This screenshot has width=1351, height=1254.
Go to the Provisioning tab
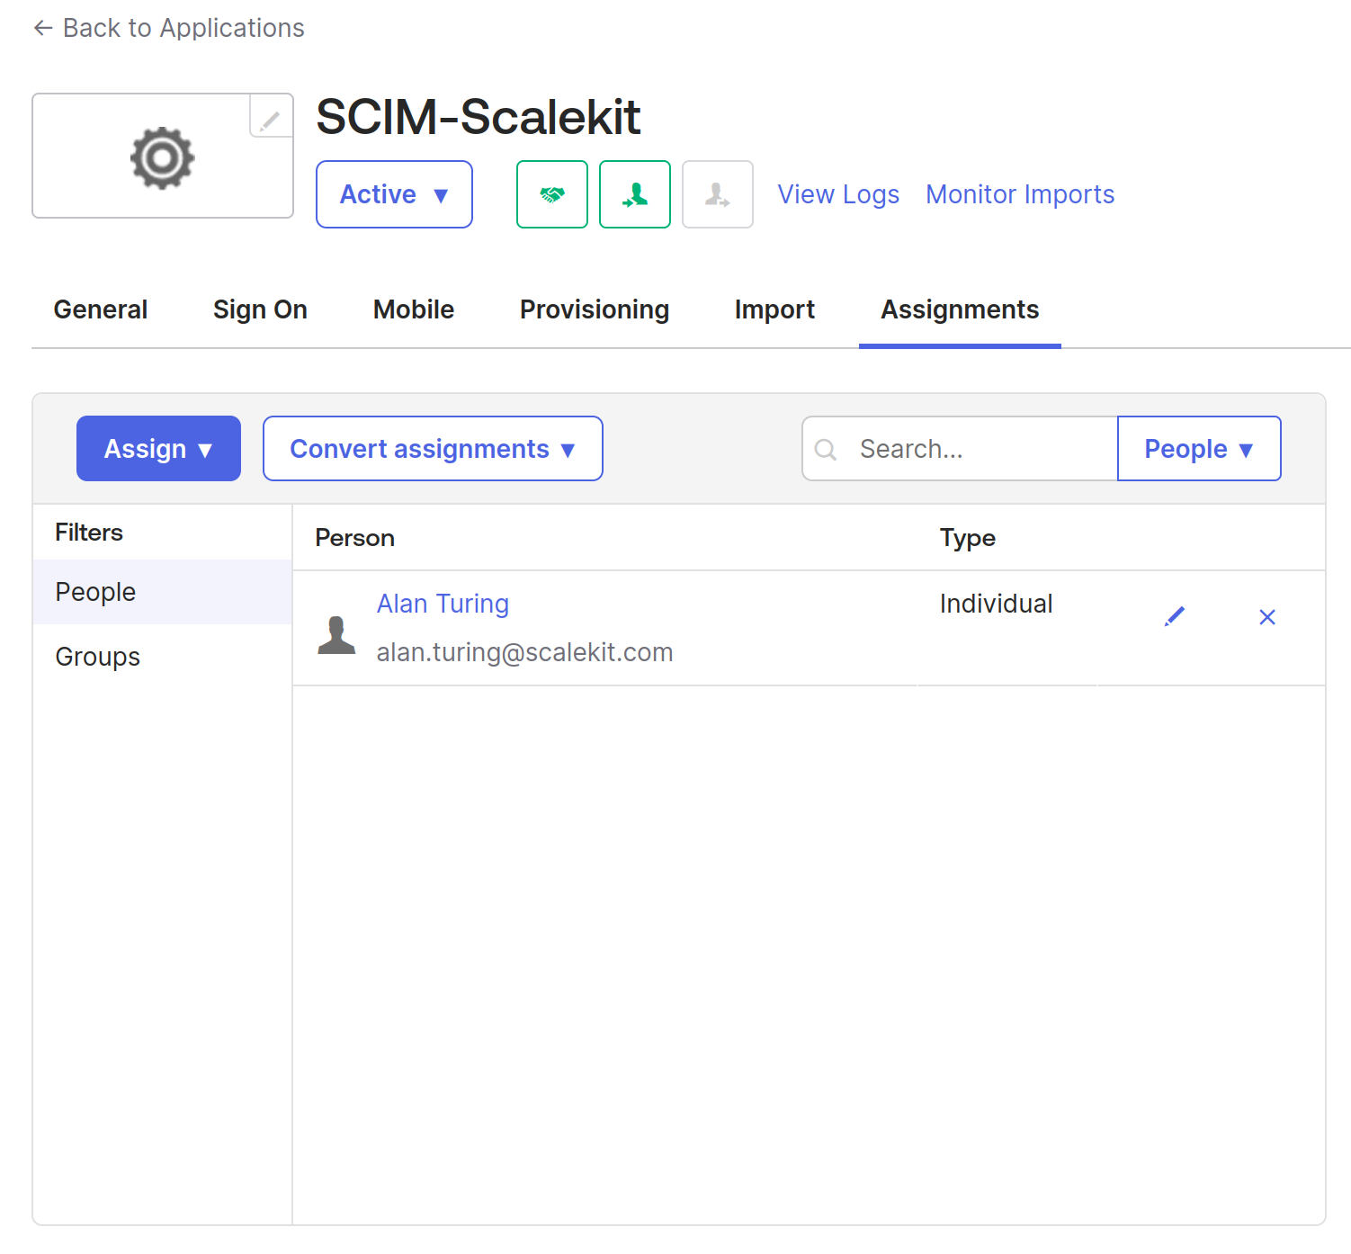(x=595, y=309)
